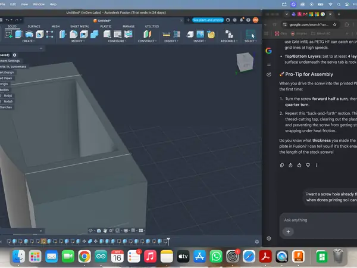Click the Interference icon in Inspect group

(x=177, y=35)
